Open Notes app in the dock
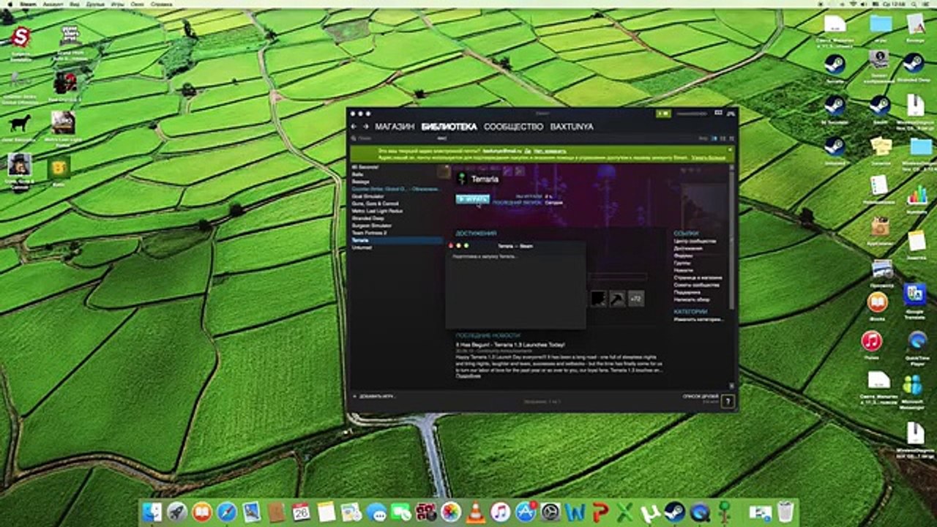Image resolution: width=937 pixels, height=527 pixels. [326, 512]
